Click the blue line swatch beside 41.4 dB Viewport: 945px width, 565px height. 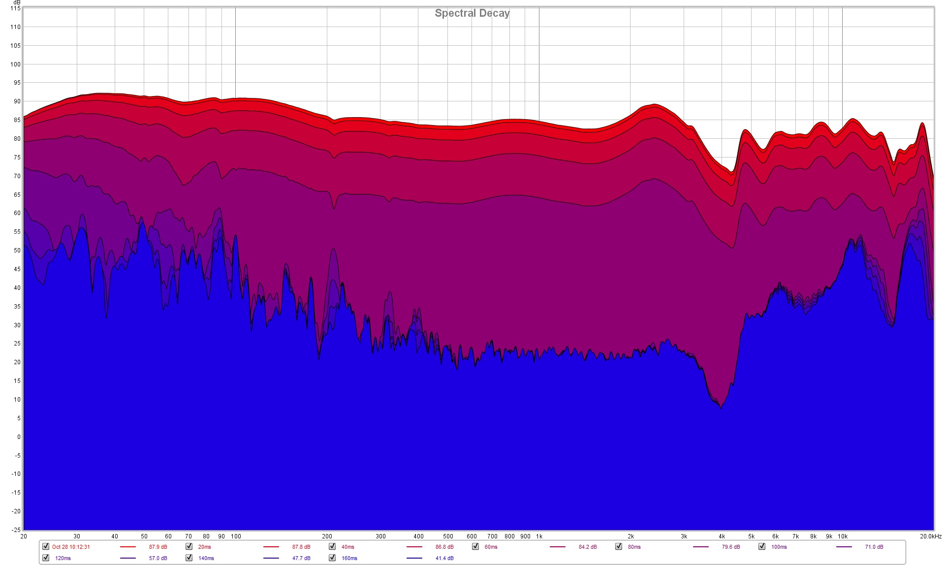(414, 558)
